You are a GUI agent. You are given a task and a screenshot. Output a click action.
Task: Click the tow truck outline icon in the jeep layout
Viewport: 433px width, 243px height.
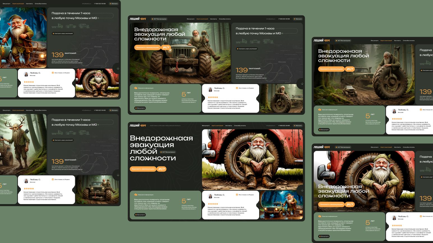click(x=241, y=41)
